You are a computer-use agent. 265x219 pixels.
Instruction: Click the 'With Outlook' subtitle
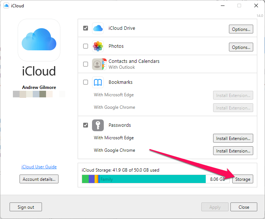122,67
